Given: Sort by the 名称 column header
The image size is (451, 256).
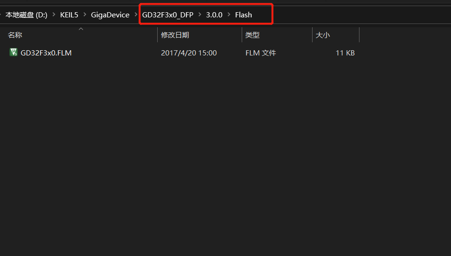Looking at the screenshot, I should pos(15,35).
